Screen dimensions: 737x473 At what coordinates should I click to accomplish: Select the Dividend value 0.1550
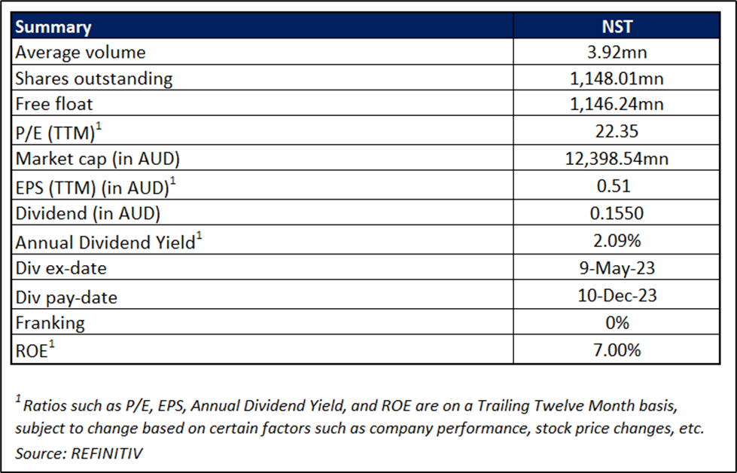(617, 213)
